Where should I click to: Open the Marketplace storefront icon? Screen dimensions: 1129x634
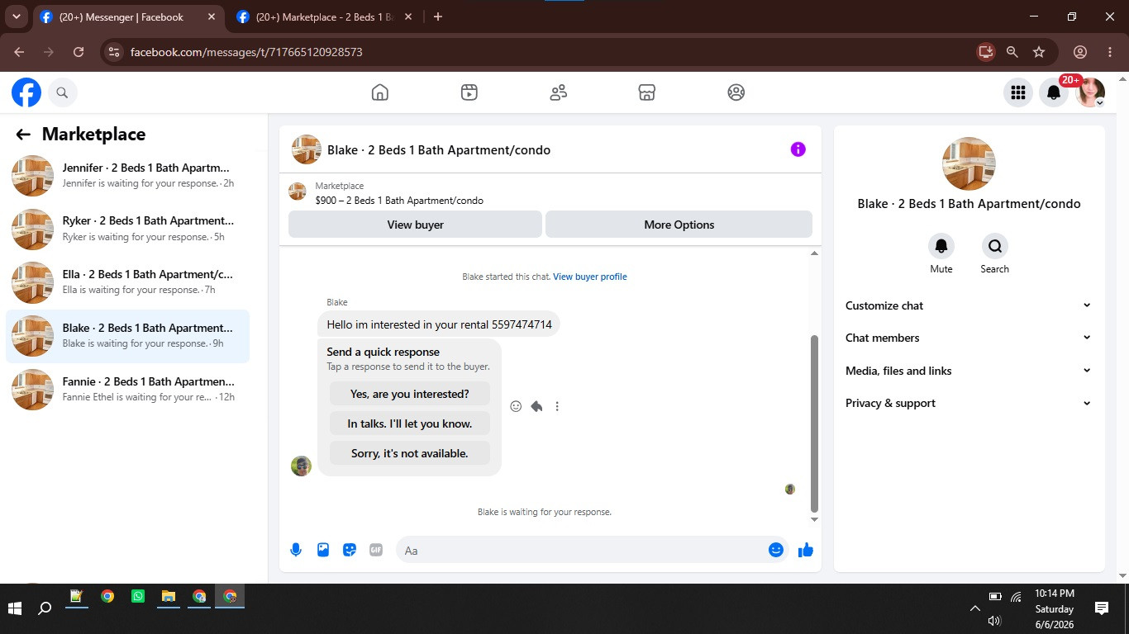click(x=647, y=92)
